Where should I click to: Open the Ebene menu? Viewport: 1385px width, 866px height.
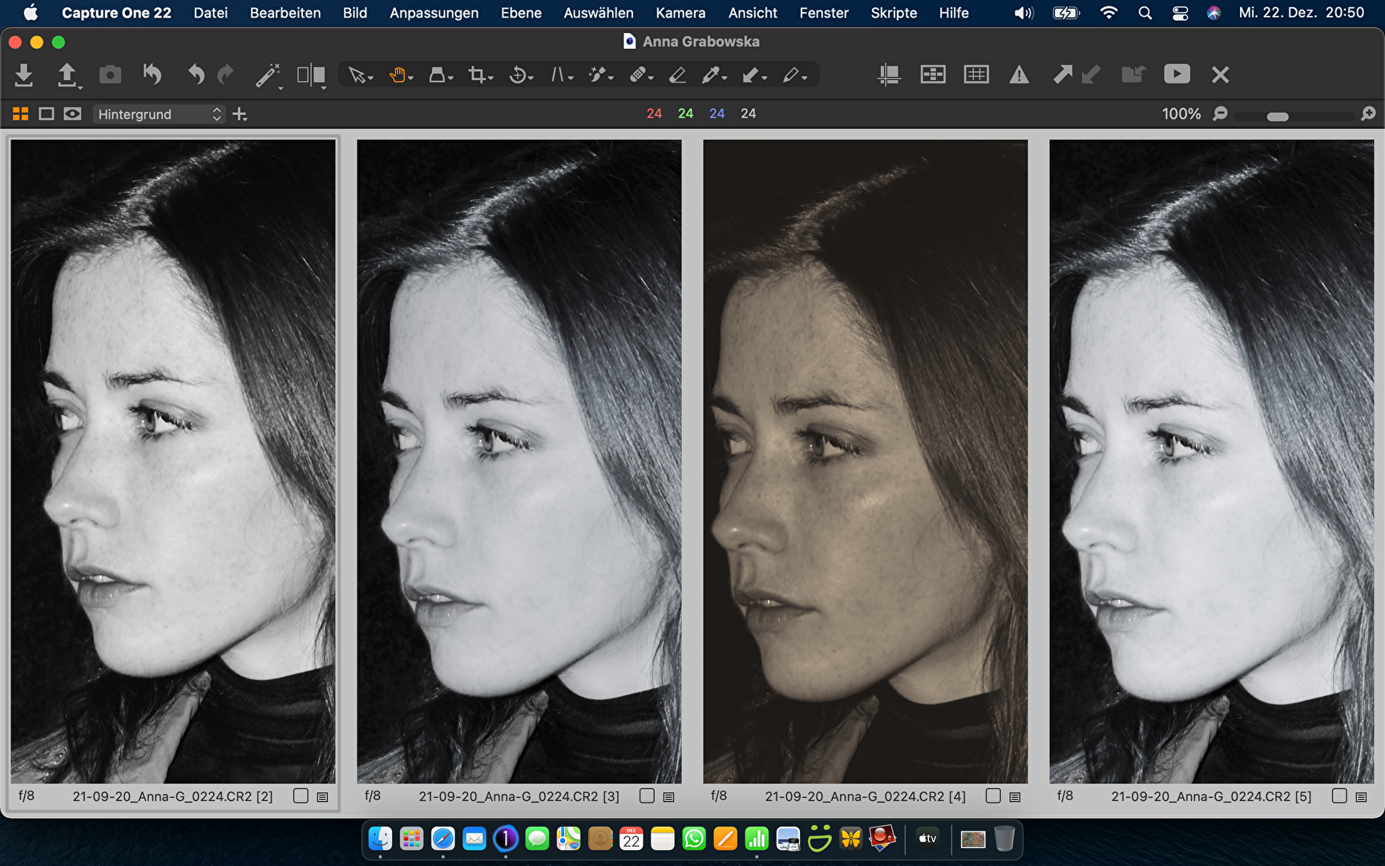(521, 13)
